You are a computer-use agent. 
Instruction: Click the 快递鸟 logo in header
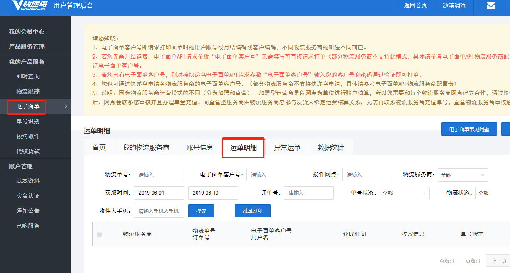29,5
